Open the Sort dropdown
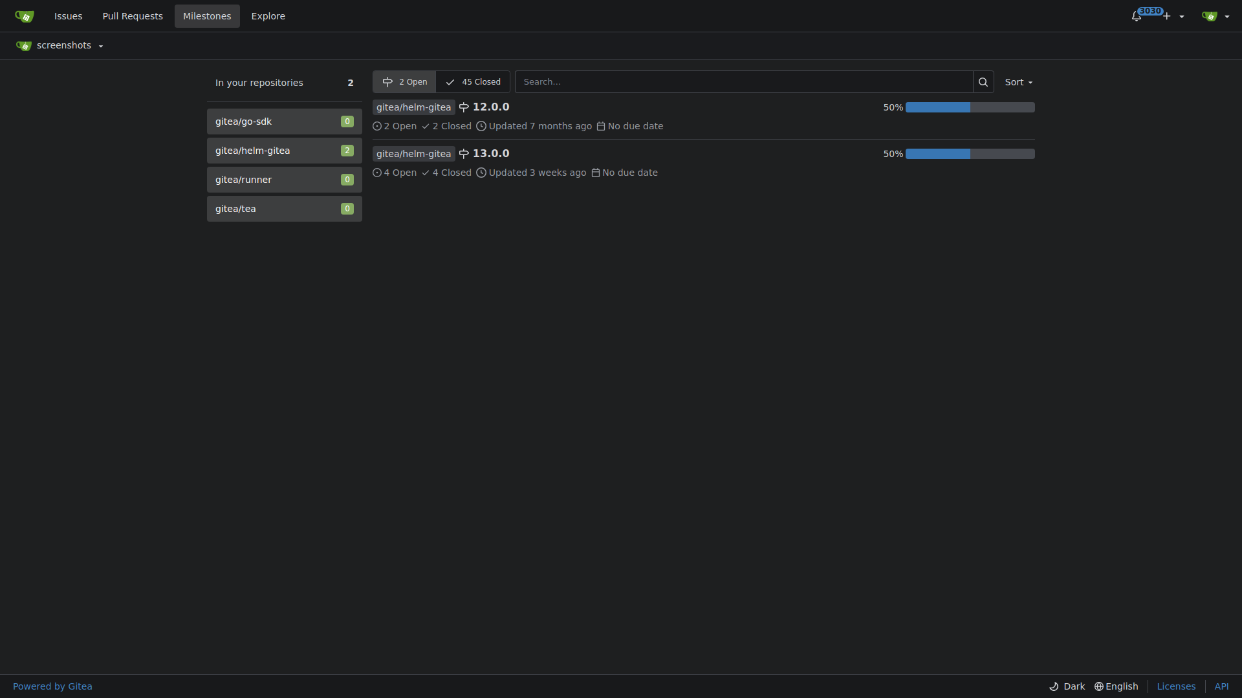The image size is (1242, 698). pos(1019,82)
